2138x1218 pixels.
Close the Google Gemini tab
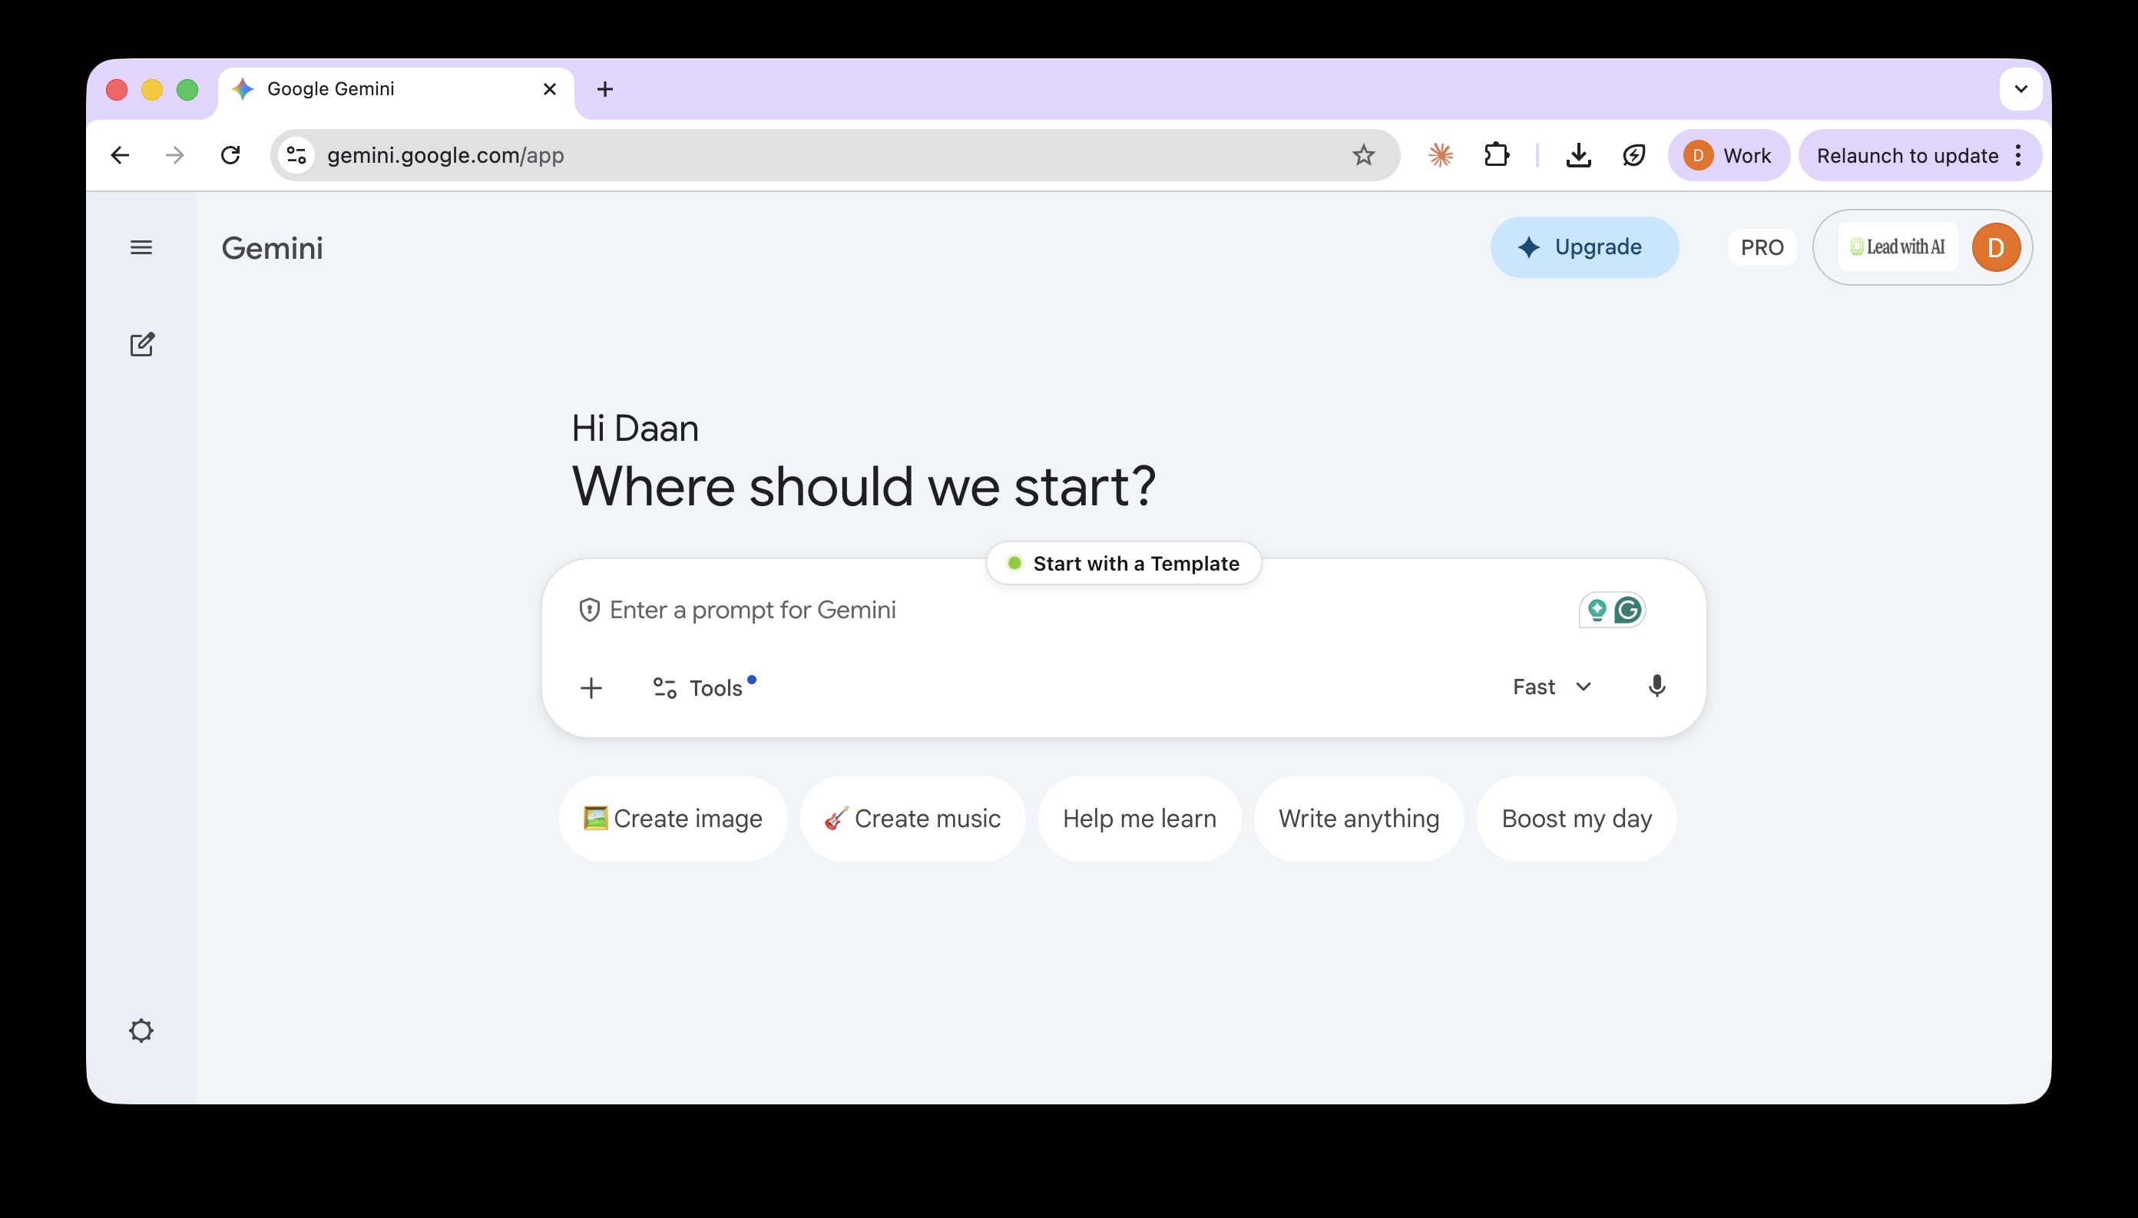(550, 88)
